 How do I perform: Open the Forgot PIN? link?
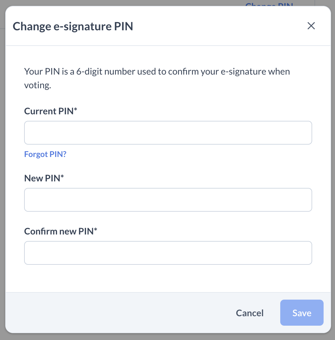45,154
